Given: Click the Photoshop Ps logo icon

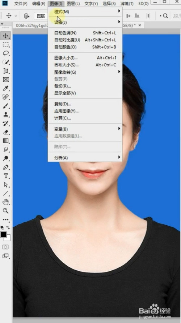Looking at the screenshot, I should point(5,3).
